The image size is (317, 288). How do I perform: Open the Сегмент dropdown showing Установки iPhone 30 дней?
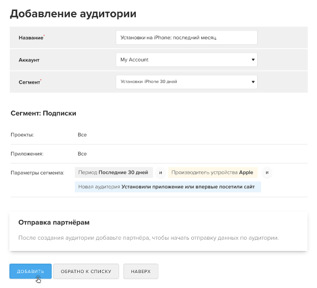pyautogui.click(x=186, y=82)
